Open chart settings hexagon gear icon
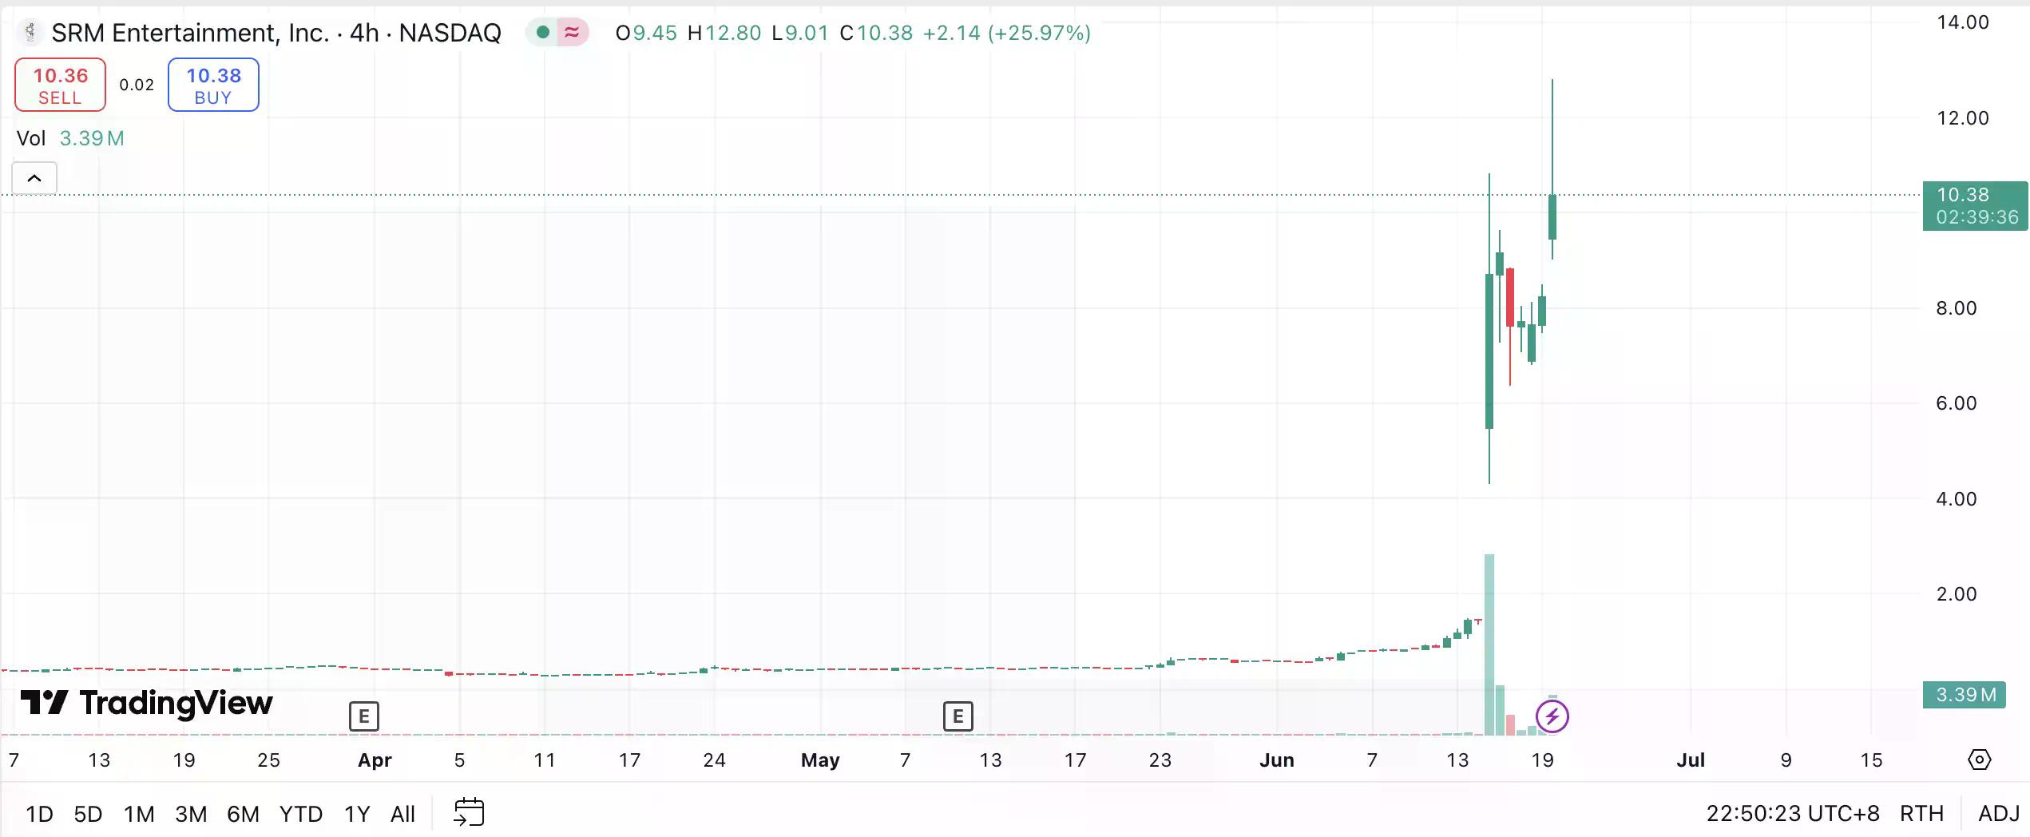The width and height of the screenshot is (2030, 837). click(x=1979, y=760)
